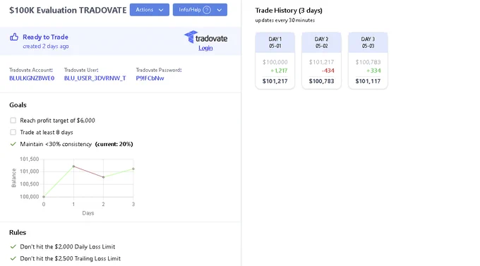Click the 'updates every 30 minutes' note
This screenshot has width=480, height=266.
285,20
